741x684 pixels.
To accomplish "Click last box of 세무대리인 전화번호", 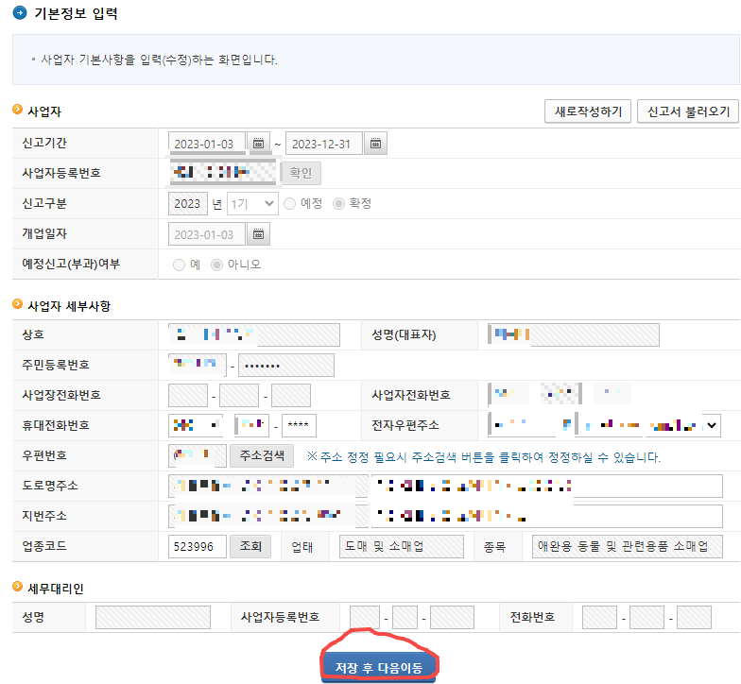I will [694, 618].
